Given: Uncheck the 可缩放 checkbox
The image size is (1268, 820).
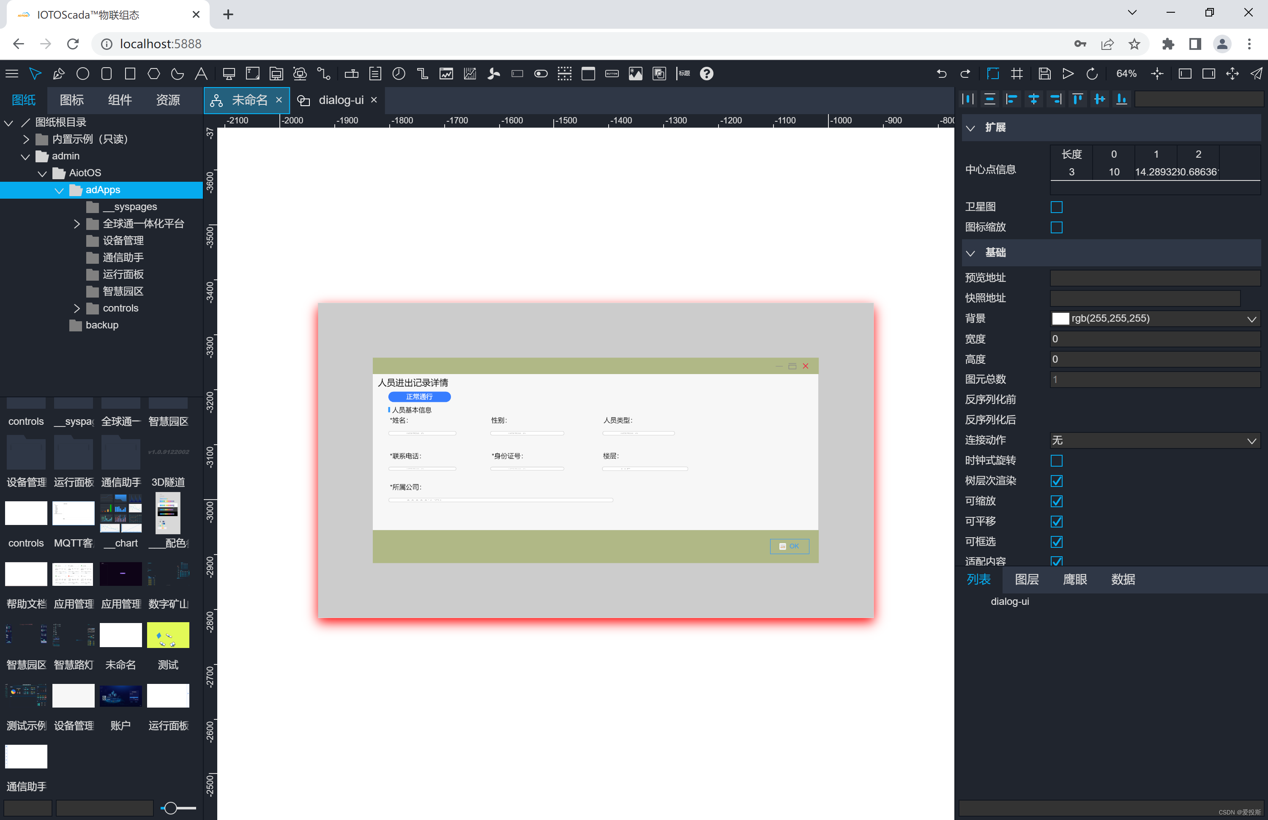Looking at the screenshot, I should pos(1056,501).
